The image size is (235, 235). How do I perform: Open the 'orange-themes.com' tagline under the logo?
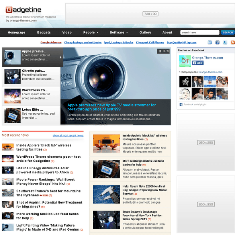[x=23, y=21]
